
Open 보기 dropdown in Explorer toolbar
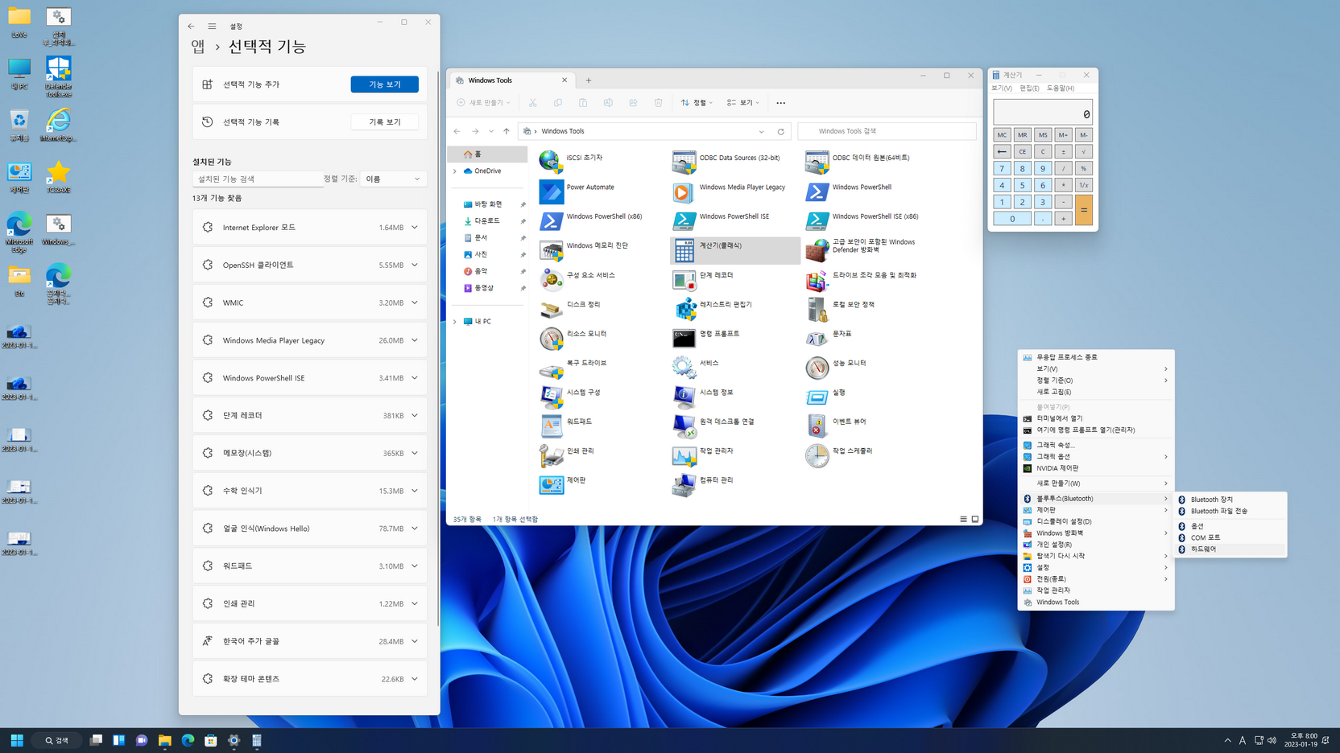coord(742,103)
